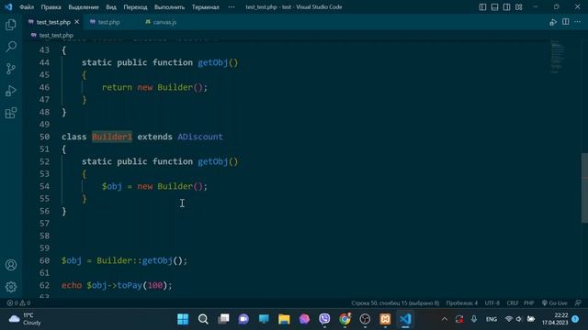Click toPay on line 62
The width and height of the screenshot is (588, 330).
pyautogui.click(x=130, y=285)
